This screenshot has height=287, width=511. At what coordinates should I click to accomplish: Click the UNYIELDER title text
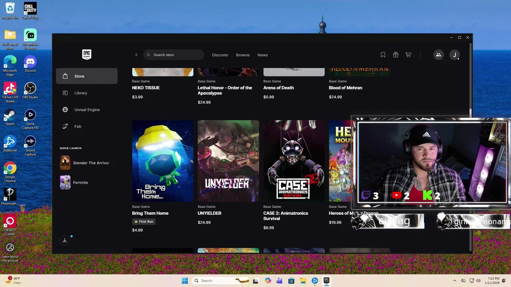[x=209, y=213]
